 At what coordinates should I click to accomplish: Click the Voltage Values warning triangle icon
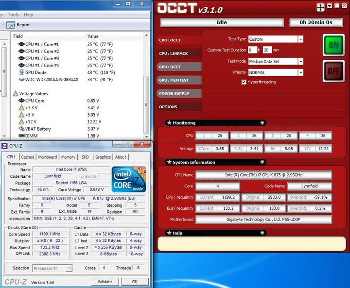16,93
